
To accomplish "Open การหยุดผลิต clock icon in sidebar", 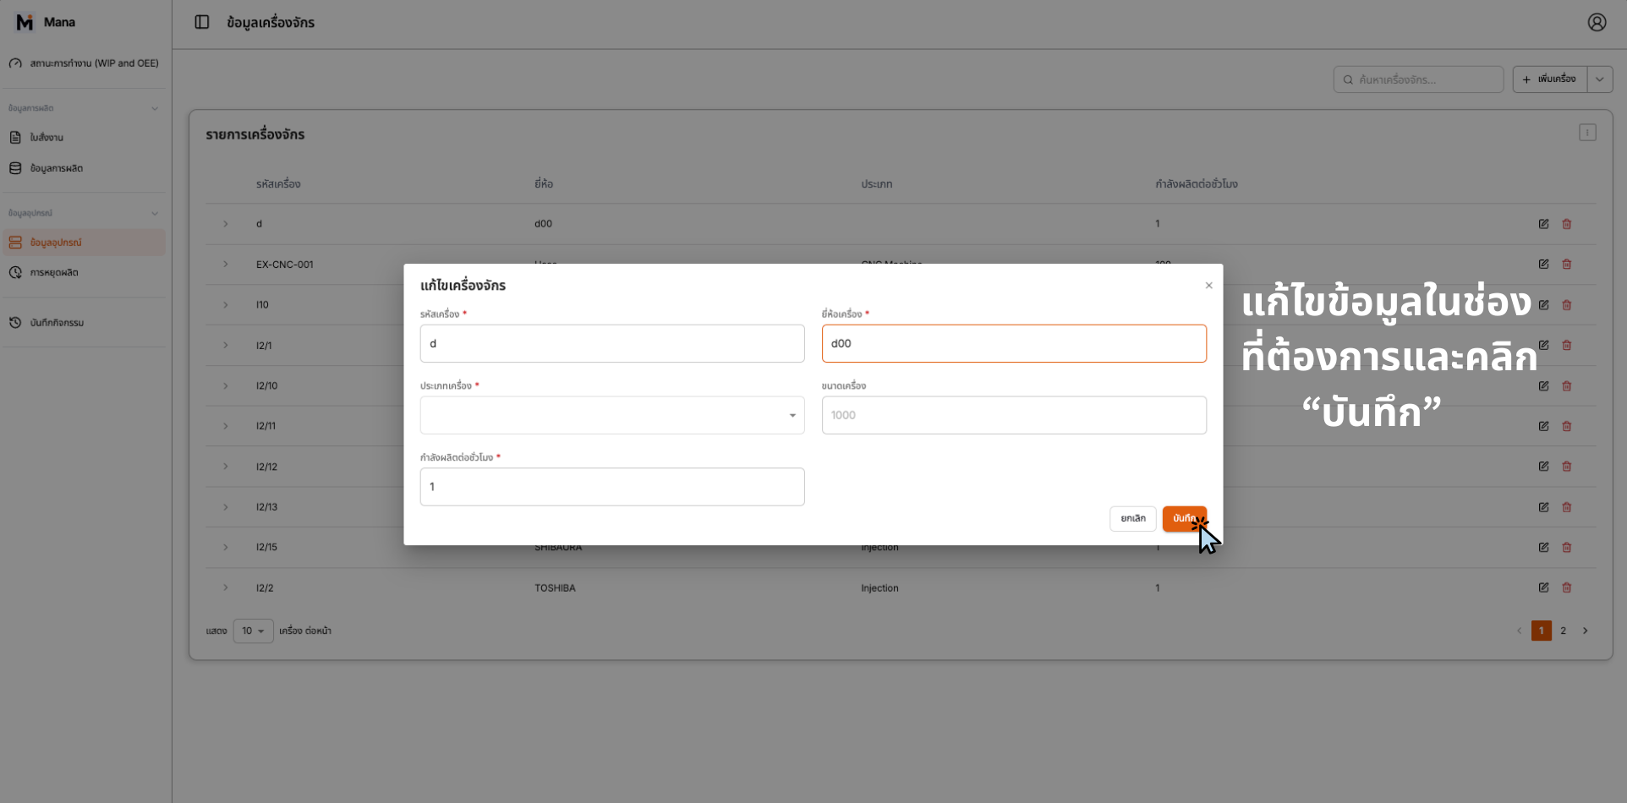I will (15, 271).
